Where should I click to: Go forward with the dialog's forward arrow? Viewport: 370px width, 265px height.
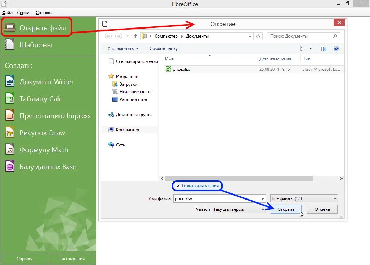119,36
